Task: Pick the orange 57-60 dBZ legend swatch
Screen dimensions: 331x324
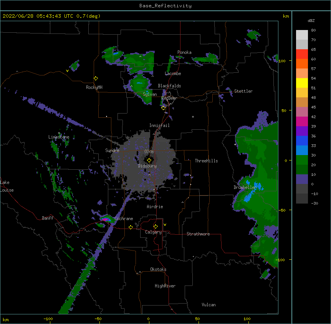Action: [x=302, y=63]
